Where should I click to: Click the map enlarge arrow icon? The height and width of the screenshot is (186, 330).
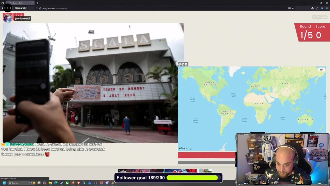coord(180,64)
